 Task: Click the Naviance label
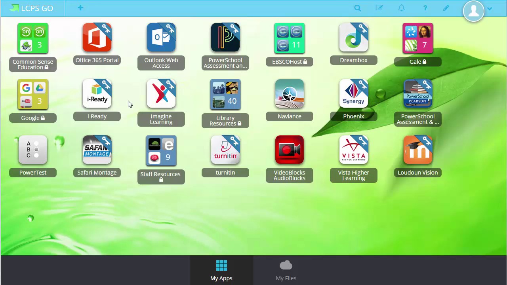pos(290,116)
